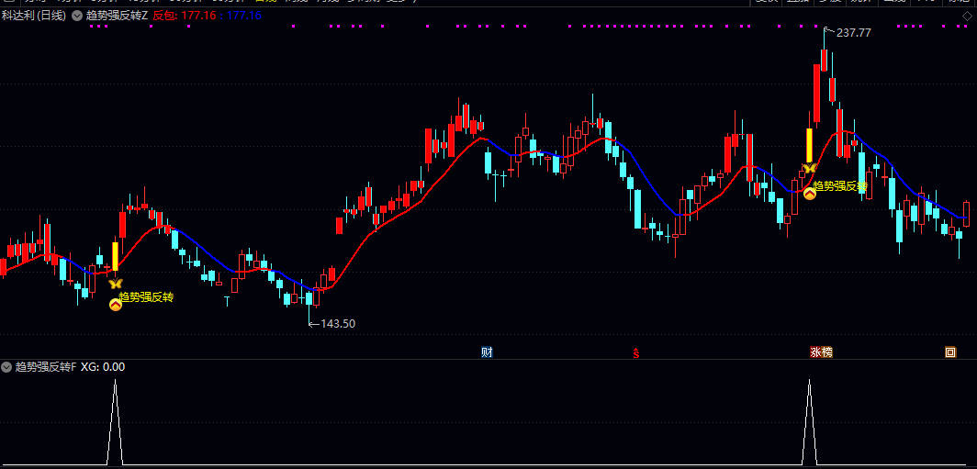Click the 趋势强反转Z indicator name
977x469 pixels.
117,16
